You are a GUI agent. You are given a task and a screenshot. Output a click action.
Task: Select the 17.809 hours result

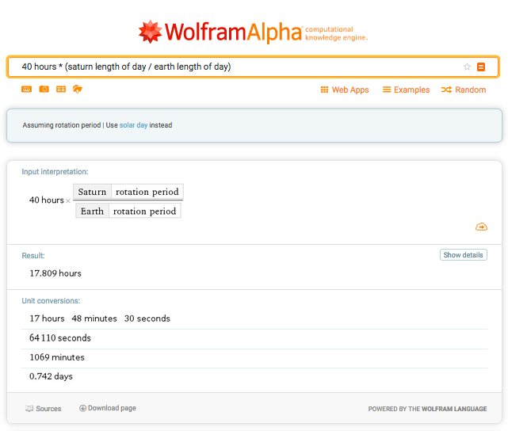coord(55,273)
